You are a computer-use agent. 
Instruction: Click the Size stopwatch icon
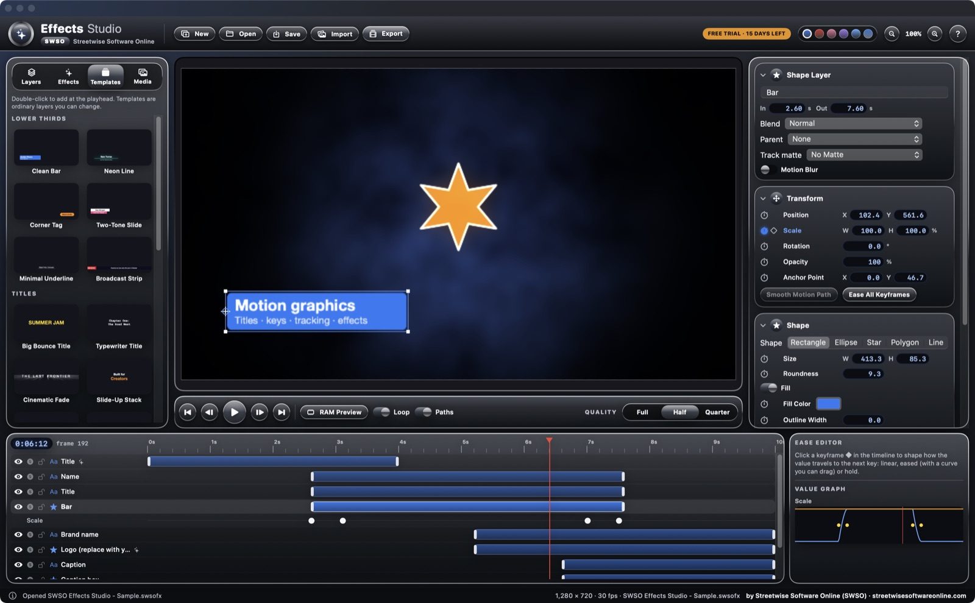click(x=764, y=359)
